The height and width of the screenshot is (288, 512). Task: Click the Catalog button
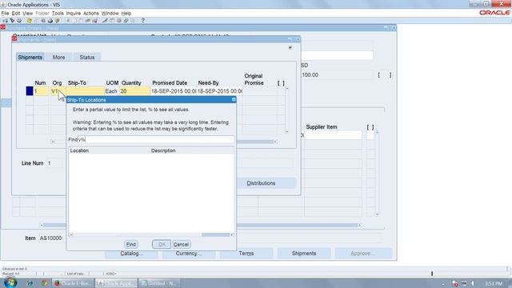coord(131,254)
